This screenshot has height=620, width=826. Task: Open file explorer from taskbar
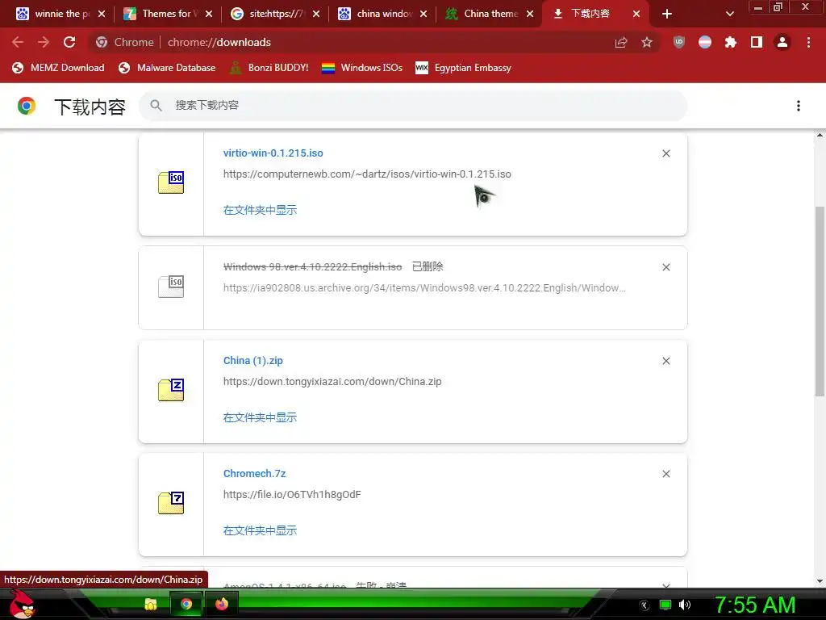tap(151, 604)
